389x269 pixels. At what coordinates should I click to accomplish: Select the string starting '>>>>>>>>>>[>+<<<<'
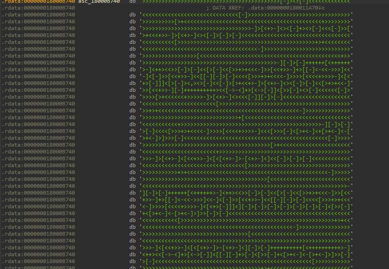[246, 22]
